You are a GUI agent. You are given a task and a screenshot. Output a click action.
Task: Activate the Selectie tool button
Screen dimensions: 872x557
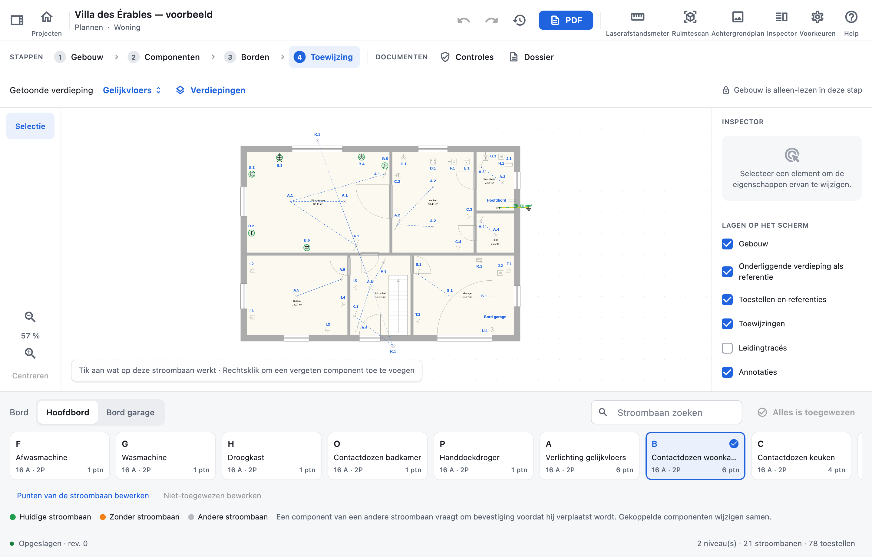pos(30,126)
